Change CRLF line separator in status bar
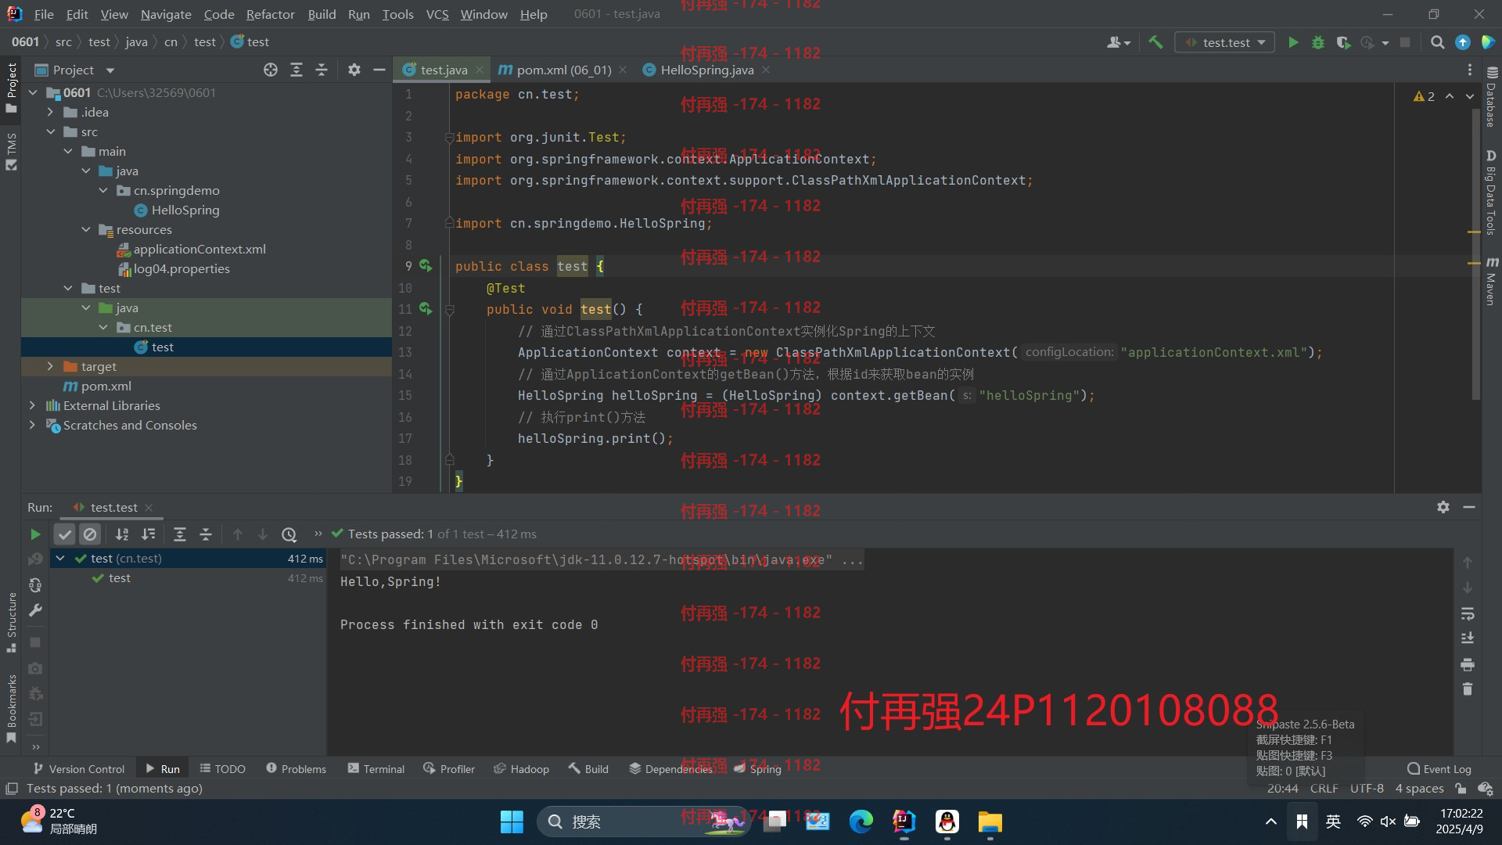 point(1324,789)
